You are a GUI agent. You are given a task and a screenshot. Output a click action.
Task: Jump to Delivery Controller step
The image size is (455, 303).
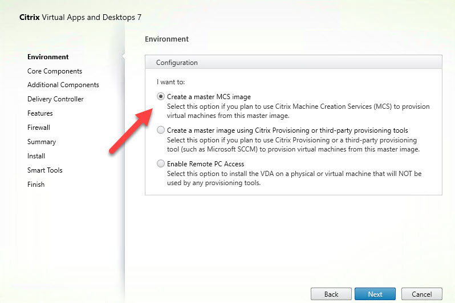(55, 99)
